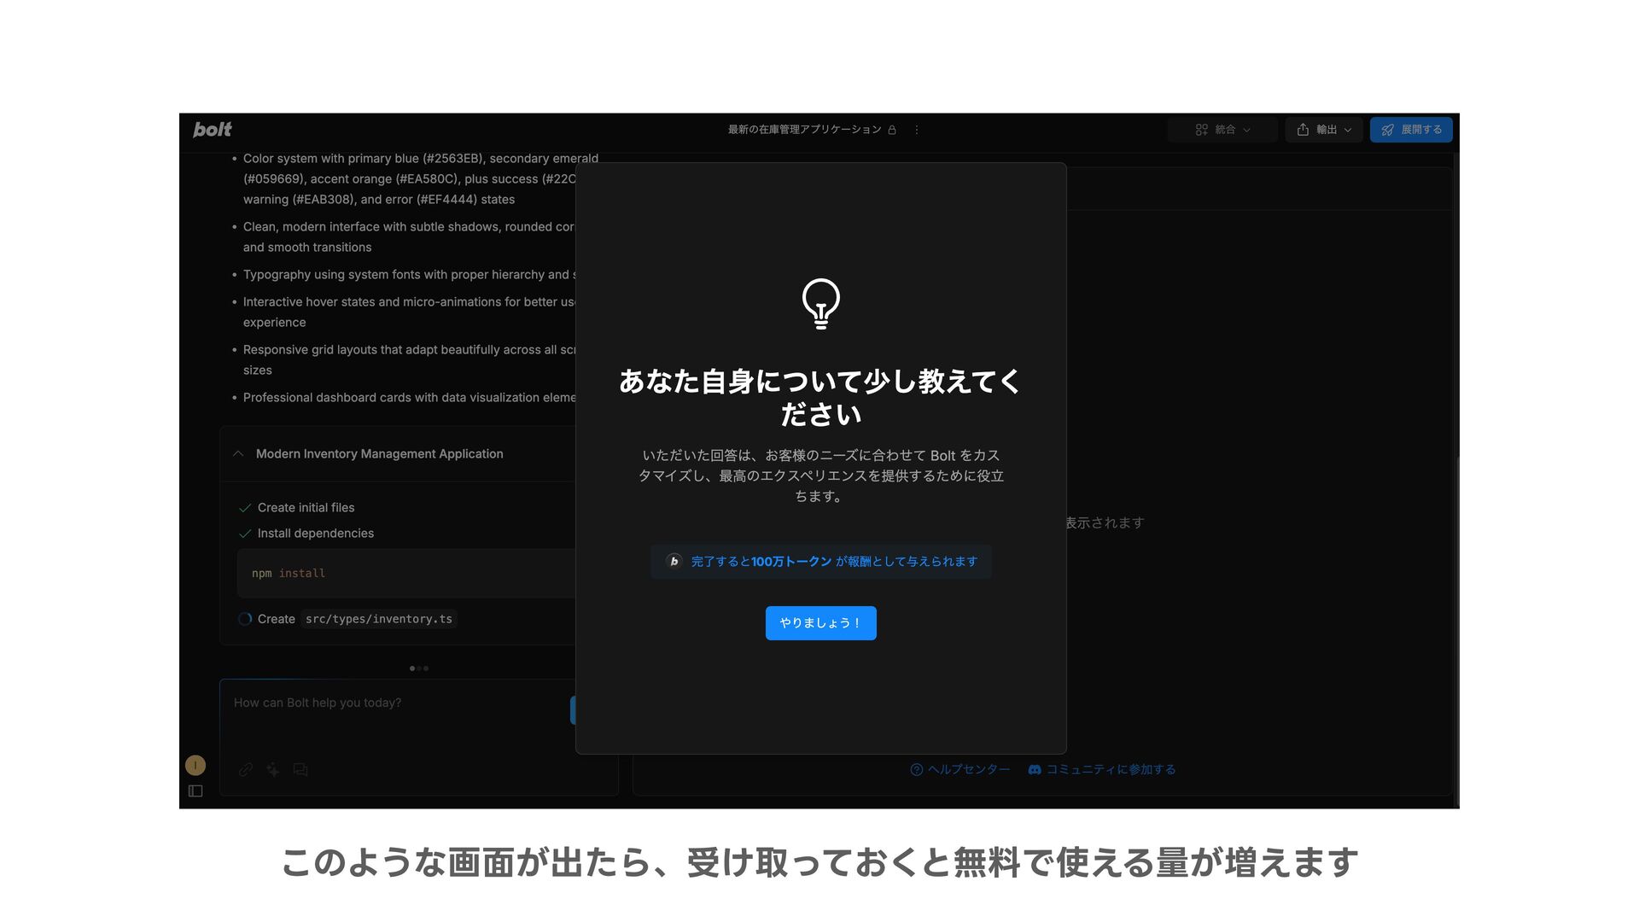
Task: Click the integrations grid icon
Action: 1202,130
